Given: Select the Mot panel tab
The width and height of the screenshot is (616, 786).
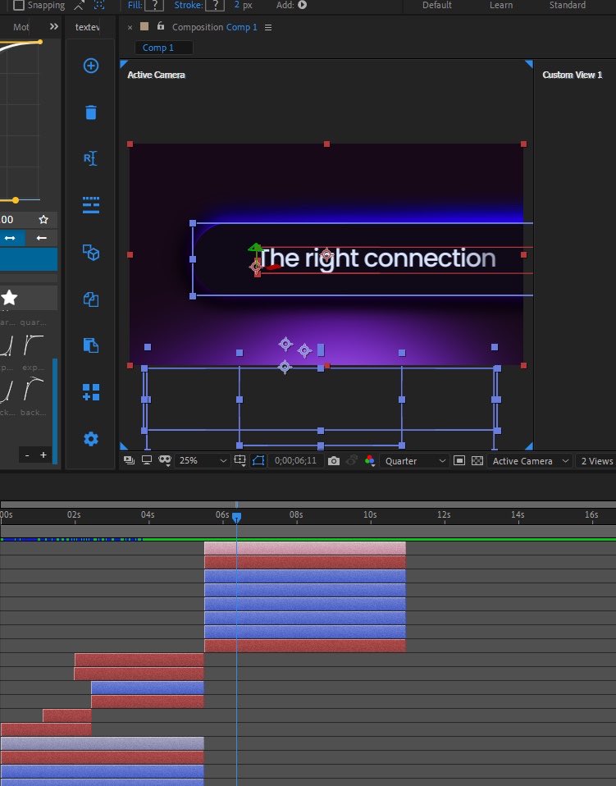Looking at the screenshot, I should (21, 27).
